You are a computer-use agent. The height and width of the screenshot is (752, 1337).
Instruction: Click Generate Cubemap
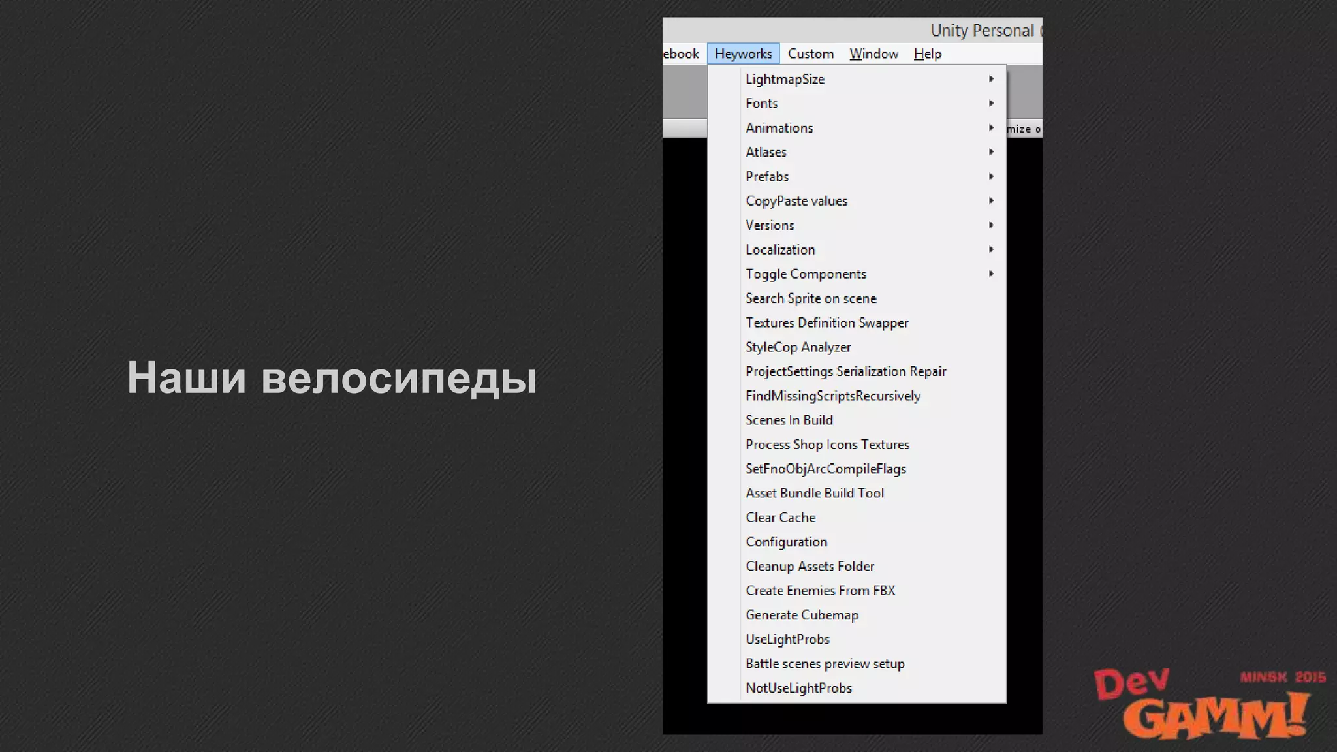[x=857, y=615]
